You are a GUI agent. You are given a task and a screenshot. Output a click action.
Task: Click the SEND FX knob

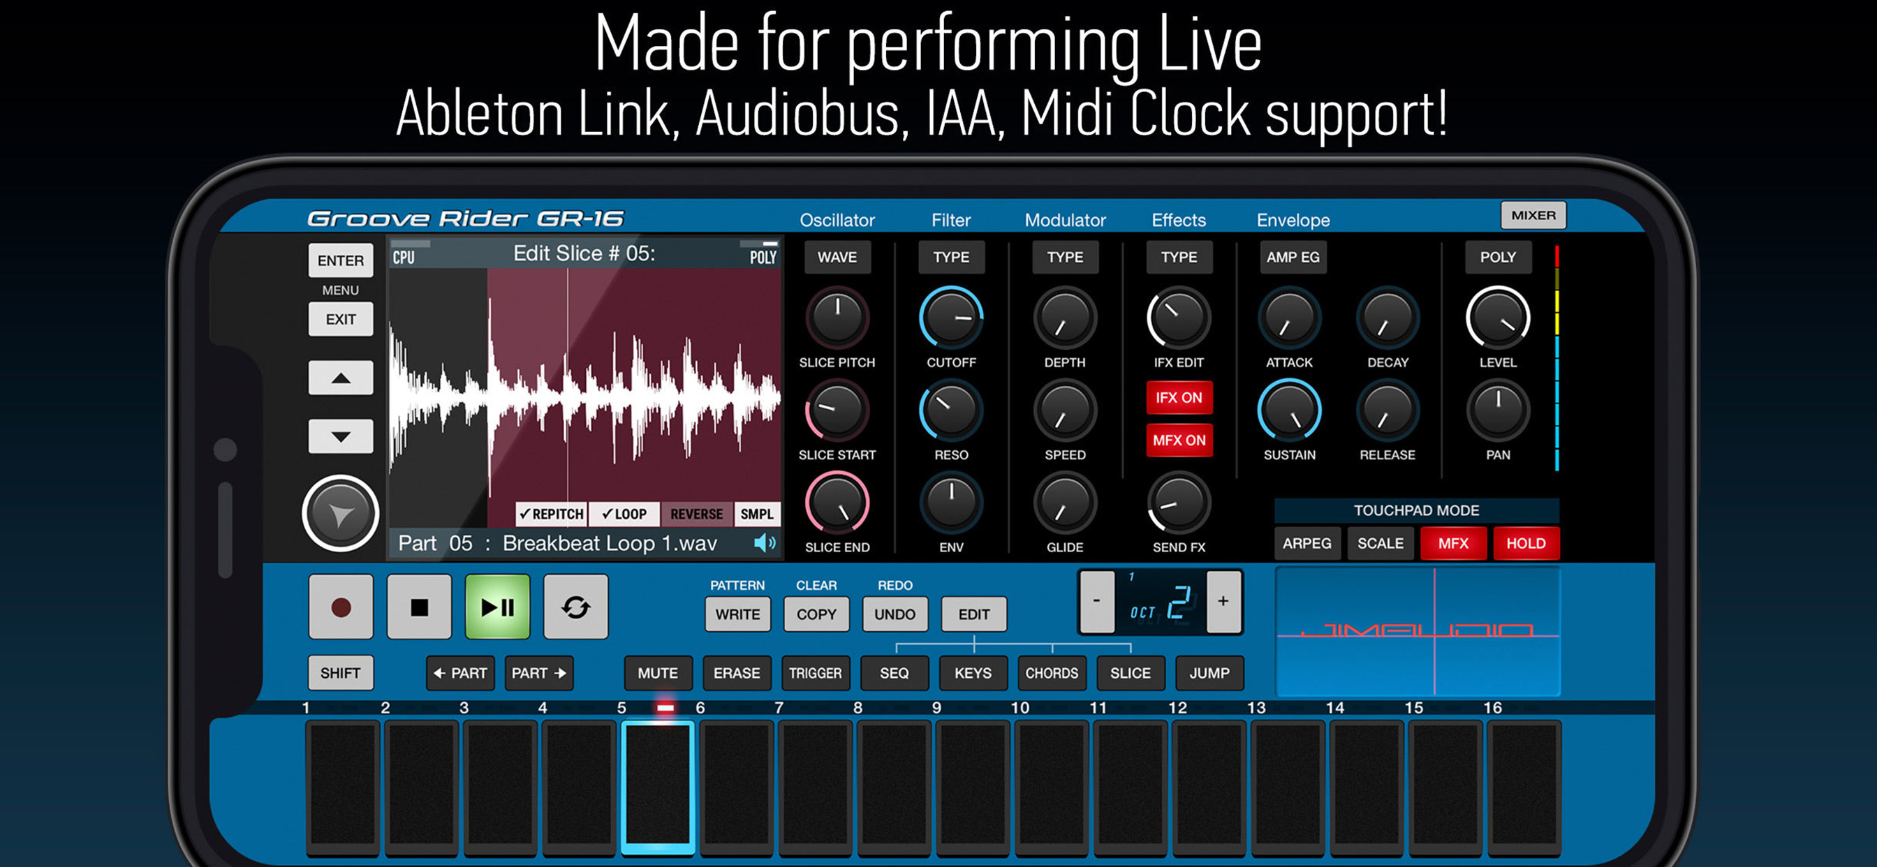pos(1179,503)
